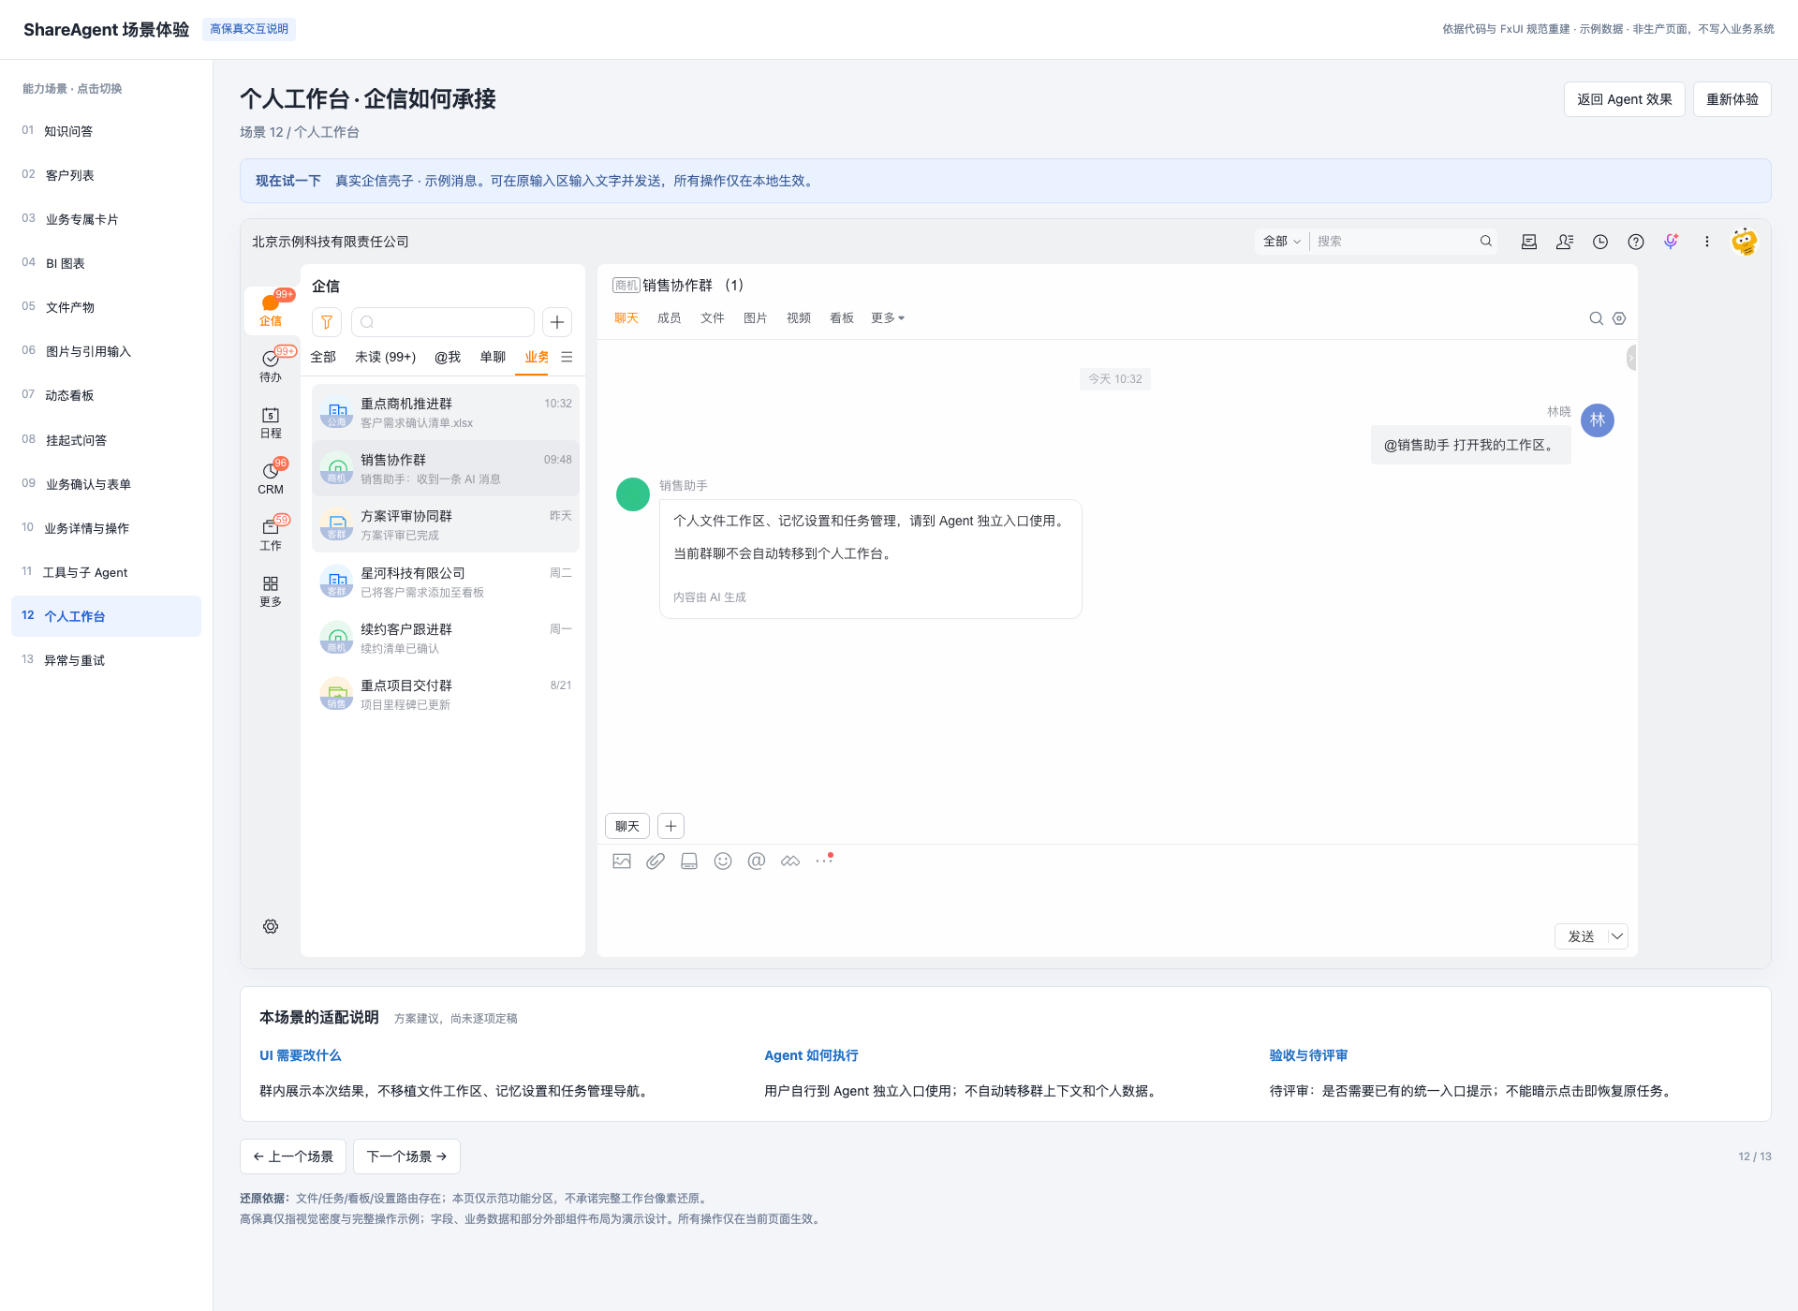
Task: Open the emoji picker icon
Action: [723, 861]
